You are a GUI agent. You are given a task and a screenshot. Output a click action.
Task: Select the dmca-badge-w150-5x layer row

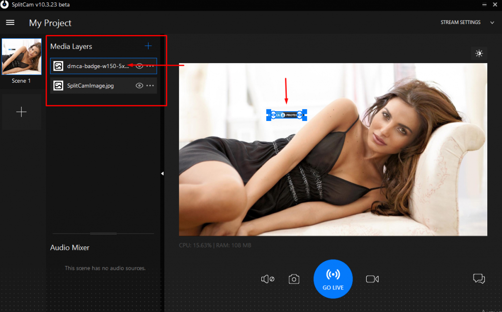point(103,66)
